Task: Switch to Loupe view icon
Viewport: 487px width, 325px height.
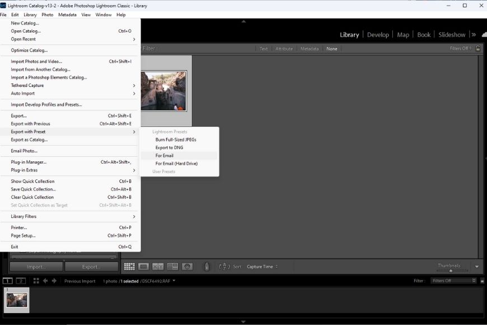Action: click(144, 267)
